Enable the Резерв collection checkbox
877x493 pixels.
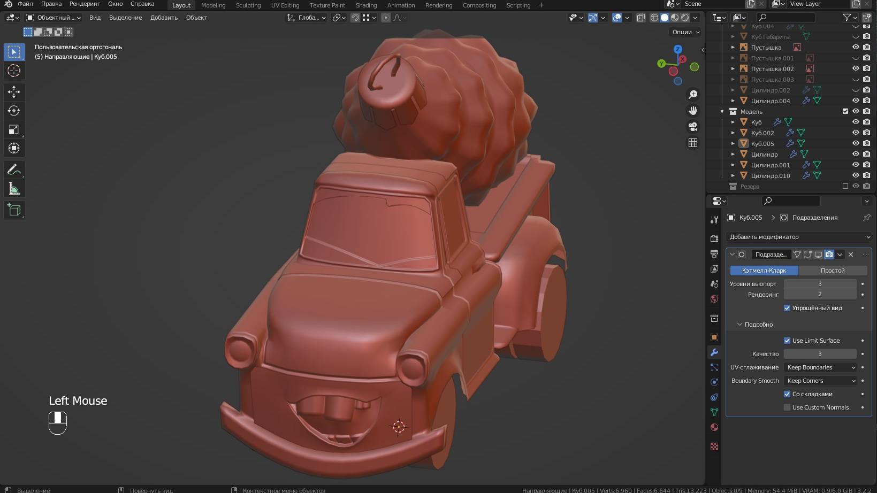pyautogui.click(x=845, y=186)
